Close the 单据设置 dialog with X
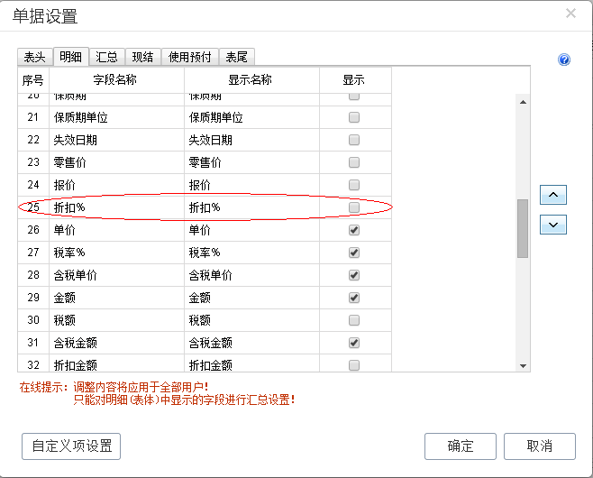The width and height of the screenshot is (593, 478). pos(570,14)
